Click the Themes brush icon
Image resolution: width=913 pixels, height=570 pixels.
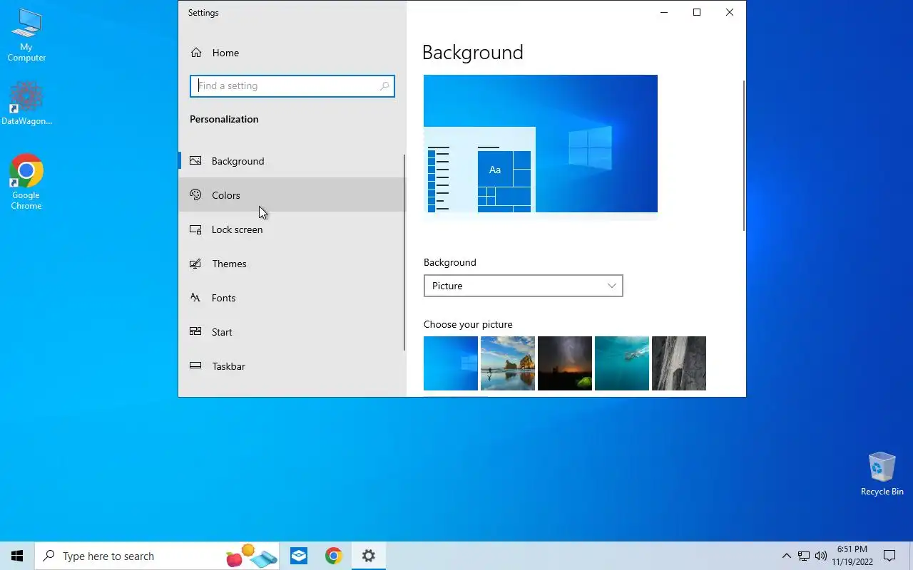[195, 264]
